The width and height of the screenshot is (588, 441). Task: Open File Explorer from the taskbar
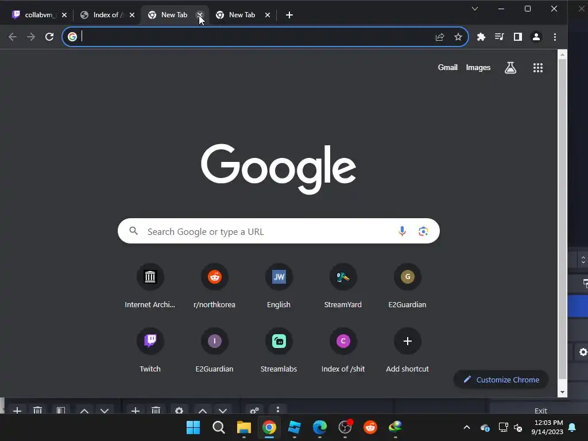243,427
